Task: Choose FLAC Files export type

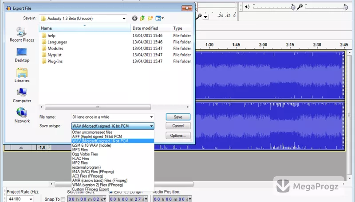Action: 113,159
